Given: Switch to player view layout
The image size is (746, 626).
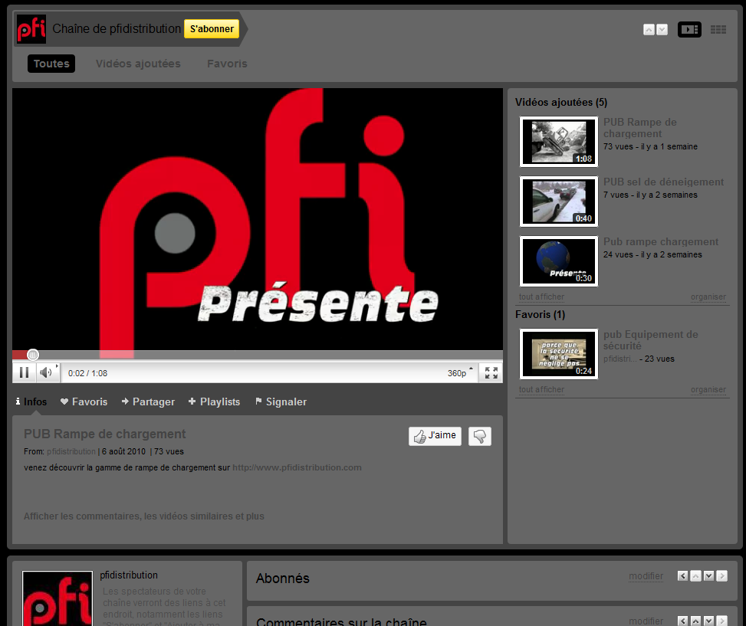Looking at the screenshot, I should (x=689, y=29).
